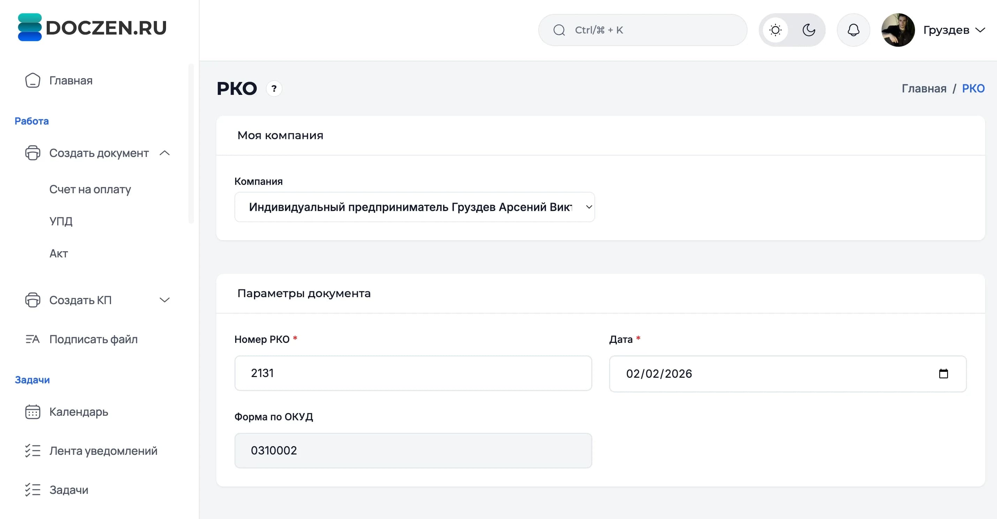This screenshot has width=997, height=519.
Task: Click the Главная sidebar link
Action: [x=71, y=81]
